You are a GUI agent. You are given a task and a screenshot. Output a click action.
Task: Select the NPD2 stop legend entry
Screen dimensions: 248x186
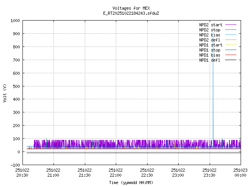[x=210, y=30]
